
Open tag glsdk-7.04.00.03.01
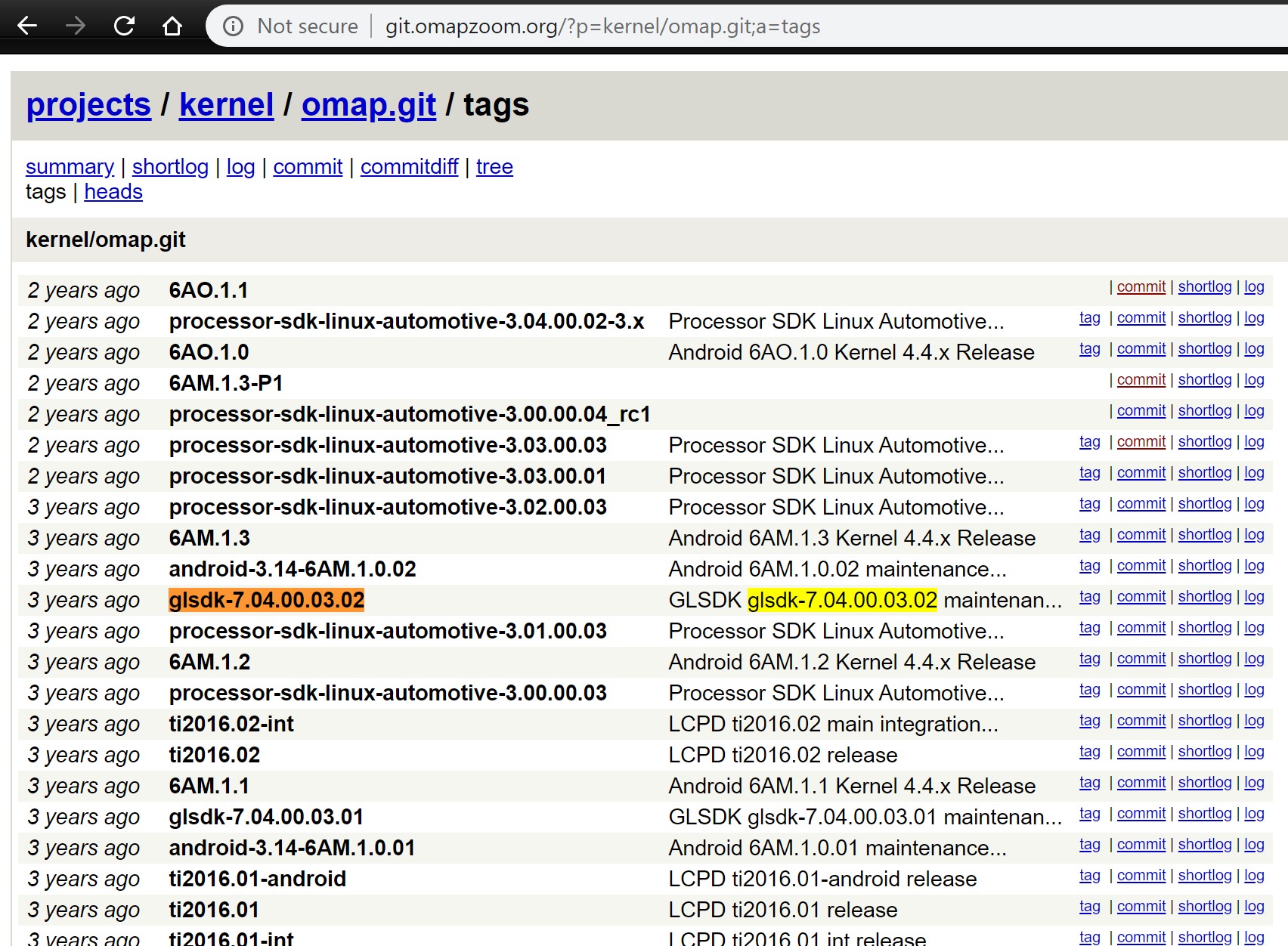click(x=266, y=817)
